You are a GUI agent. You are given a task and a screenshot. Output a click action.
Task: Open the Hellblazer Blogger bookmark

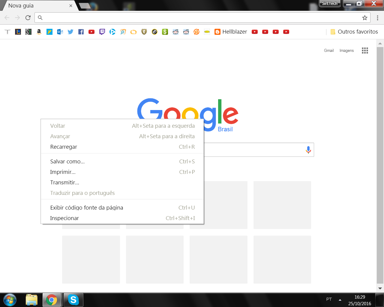[x=231, y=32]
